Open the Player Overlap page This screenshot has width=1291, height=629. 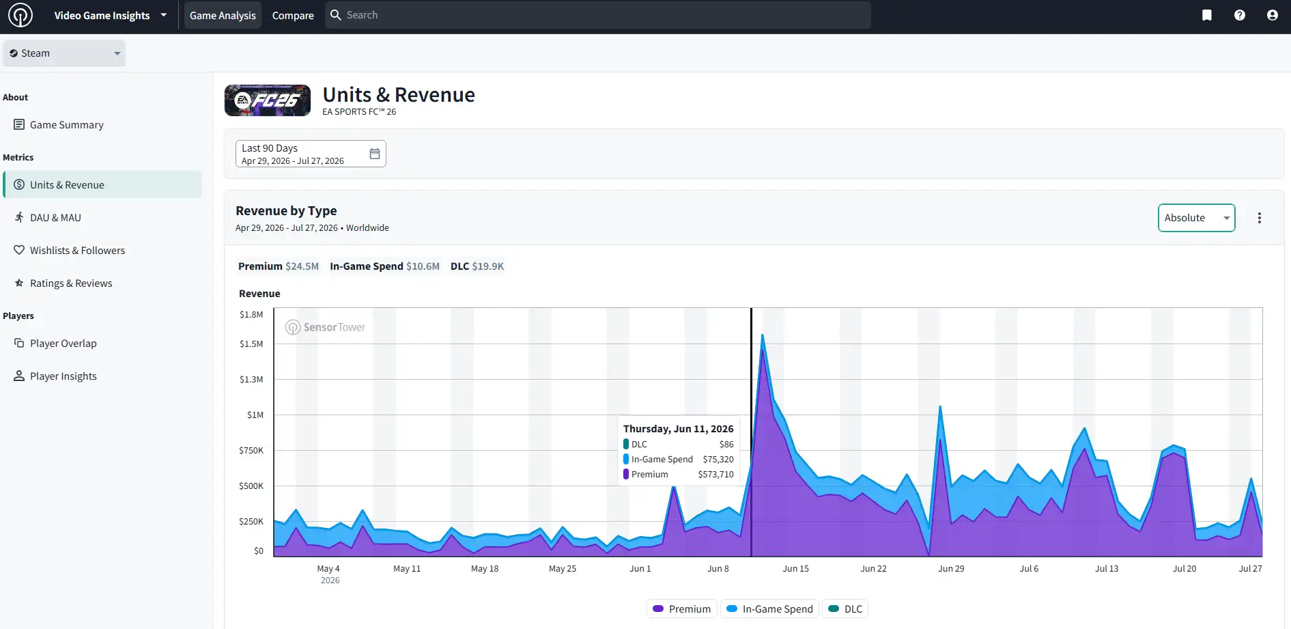click(x=102, y=343)
